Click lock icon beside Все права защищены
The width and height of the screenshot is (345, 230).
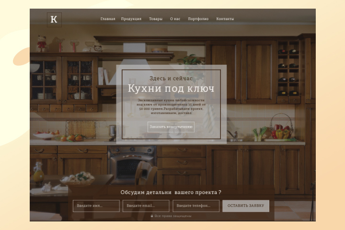point(152,216)
